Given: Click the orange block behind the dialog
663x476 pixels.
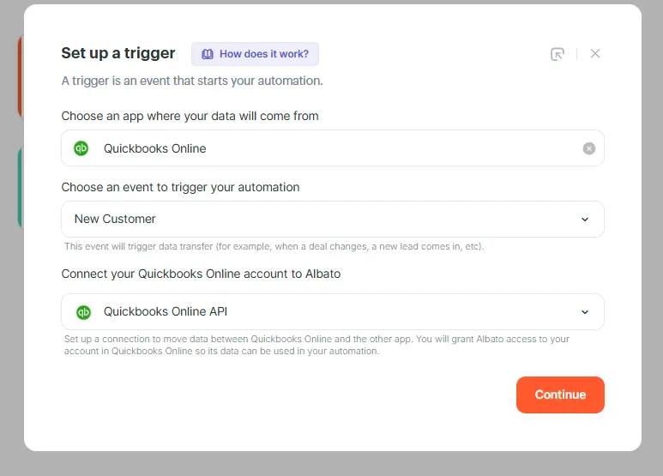Looking at the screenshot, I should click(x=19, y=77).
